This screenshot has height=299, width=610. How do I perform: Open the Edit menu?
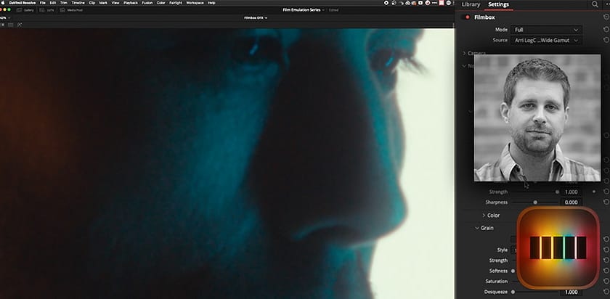53,3
